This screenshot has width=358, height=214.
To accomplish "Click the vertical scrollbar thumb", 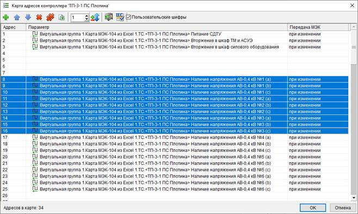I will 354,47.
